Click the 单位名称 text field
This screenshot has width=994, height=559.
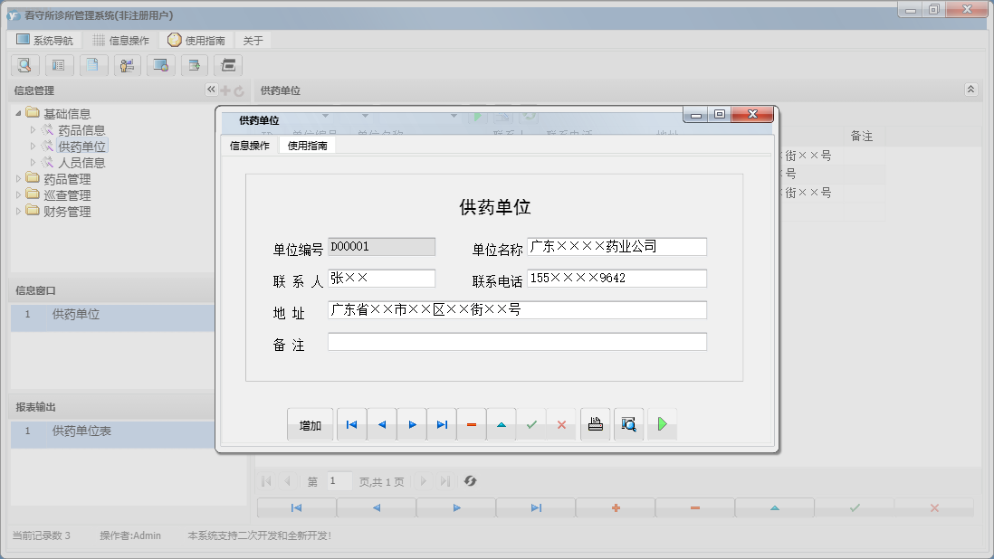click(x=616, y=247)
